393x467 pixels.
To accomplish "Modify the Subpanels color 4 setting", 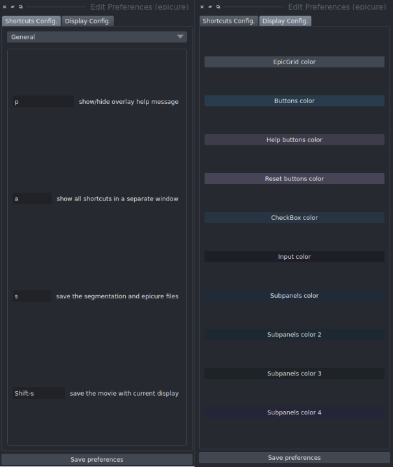I will click(x=294, y=413).
